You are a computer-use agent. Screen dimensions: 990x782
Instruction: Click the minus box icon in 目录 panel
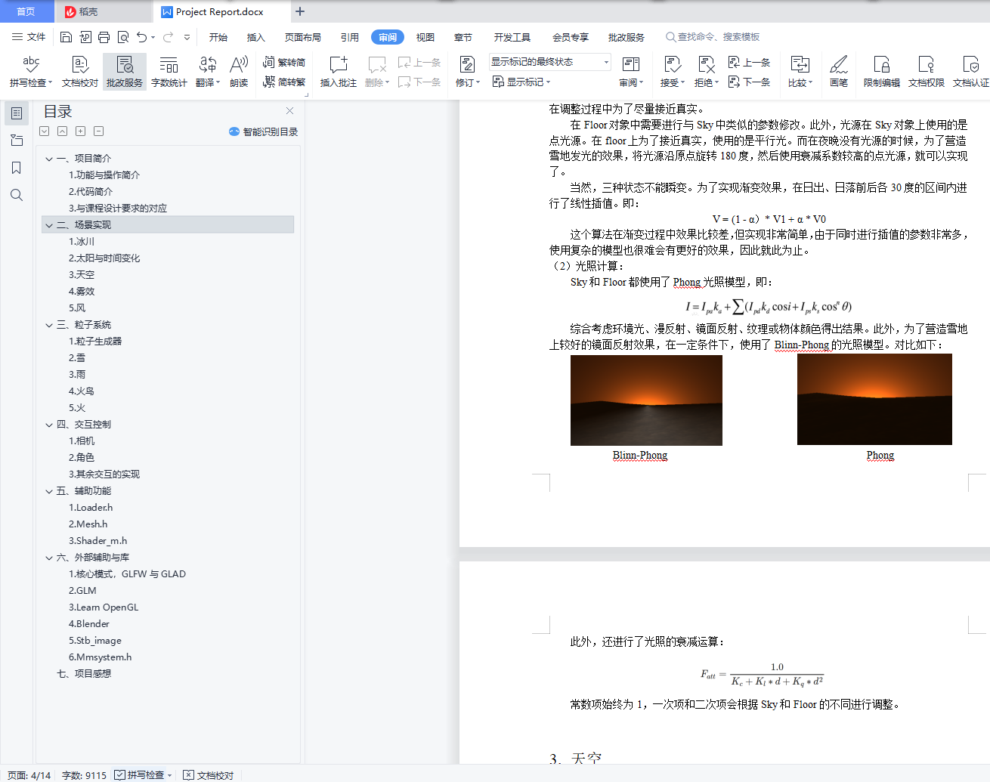(99, 131)
